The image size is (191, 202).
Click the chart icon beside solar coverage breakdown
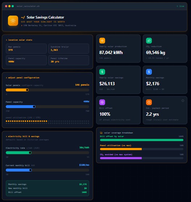coord(101,133)
